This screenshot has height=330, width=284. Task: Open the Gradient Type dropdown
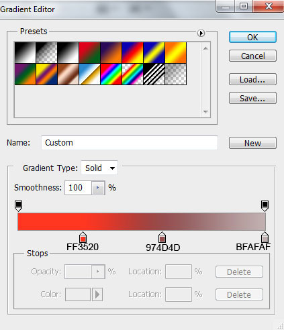[99, 168]
